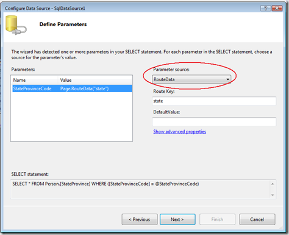Viewport: 289px width, 235px height.
Task: Click the Name column header
Action: pos(35,80)
